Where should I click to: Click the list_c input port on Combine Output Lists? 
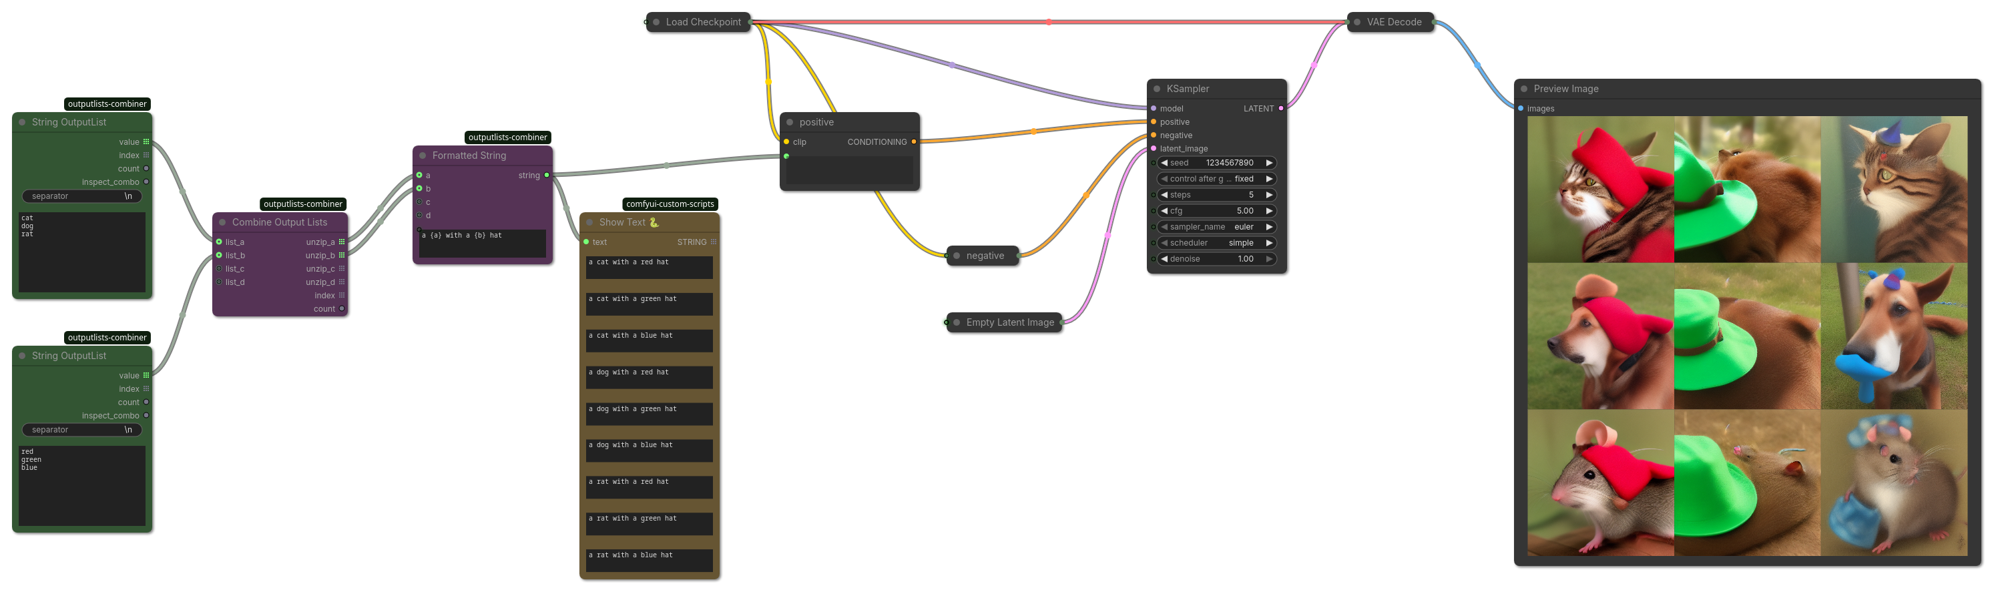(219, 269)
